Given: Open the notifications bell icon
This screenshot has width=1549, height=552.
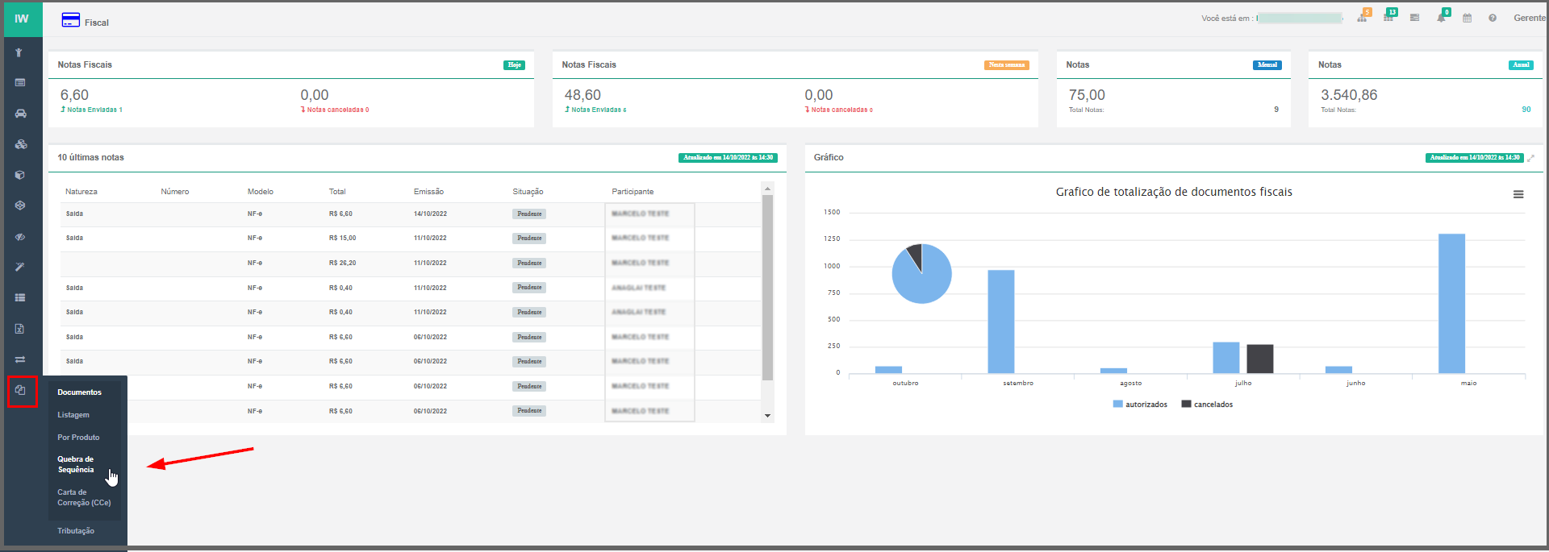Looking at the screenshot, I should (x=1441, y=18).
